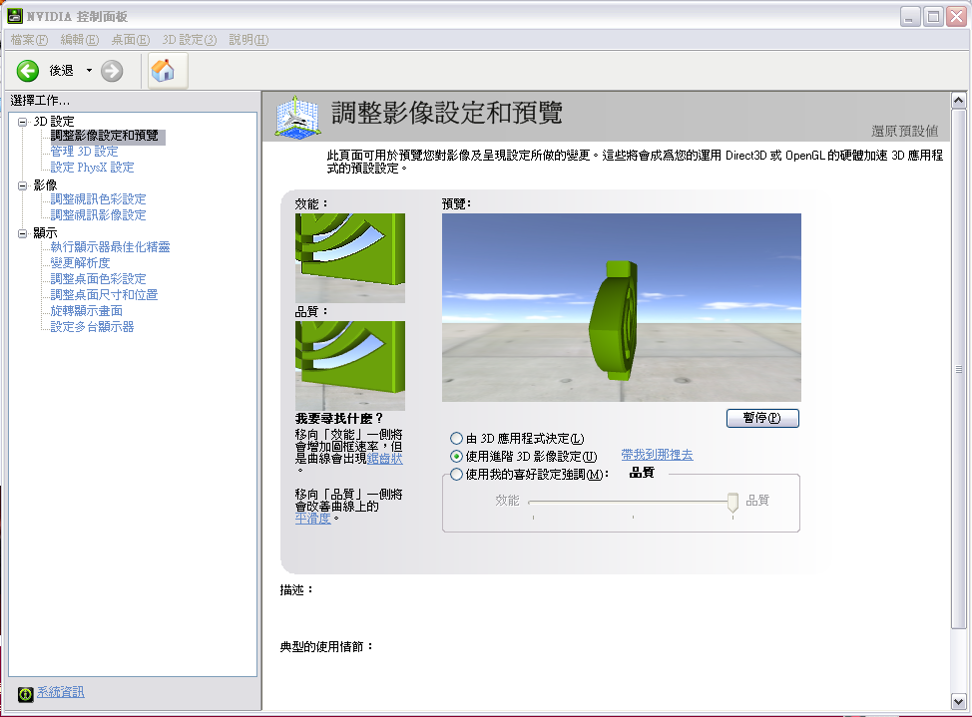Open the 3D 設定 menu in menu bar
Screen dimensions: 972x717
(x=190, y=40)
